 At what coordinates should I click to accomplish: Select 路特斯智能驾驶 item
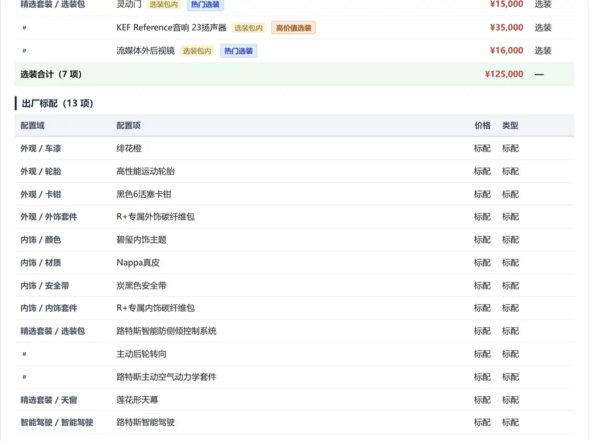tap(146, 422)
